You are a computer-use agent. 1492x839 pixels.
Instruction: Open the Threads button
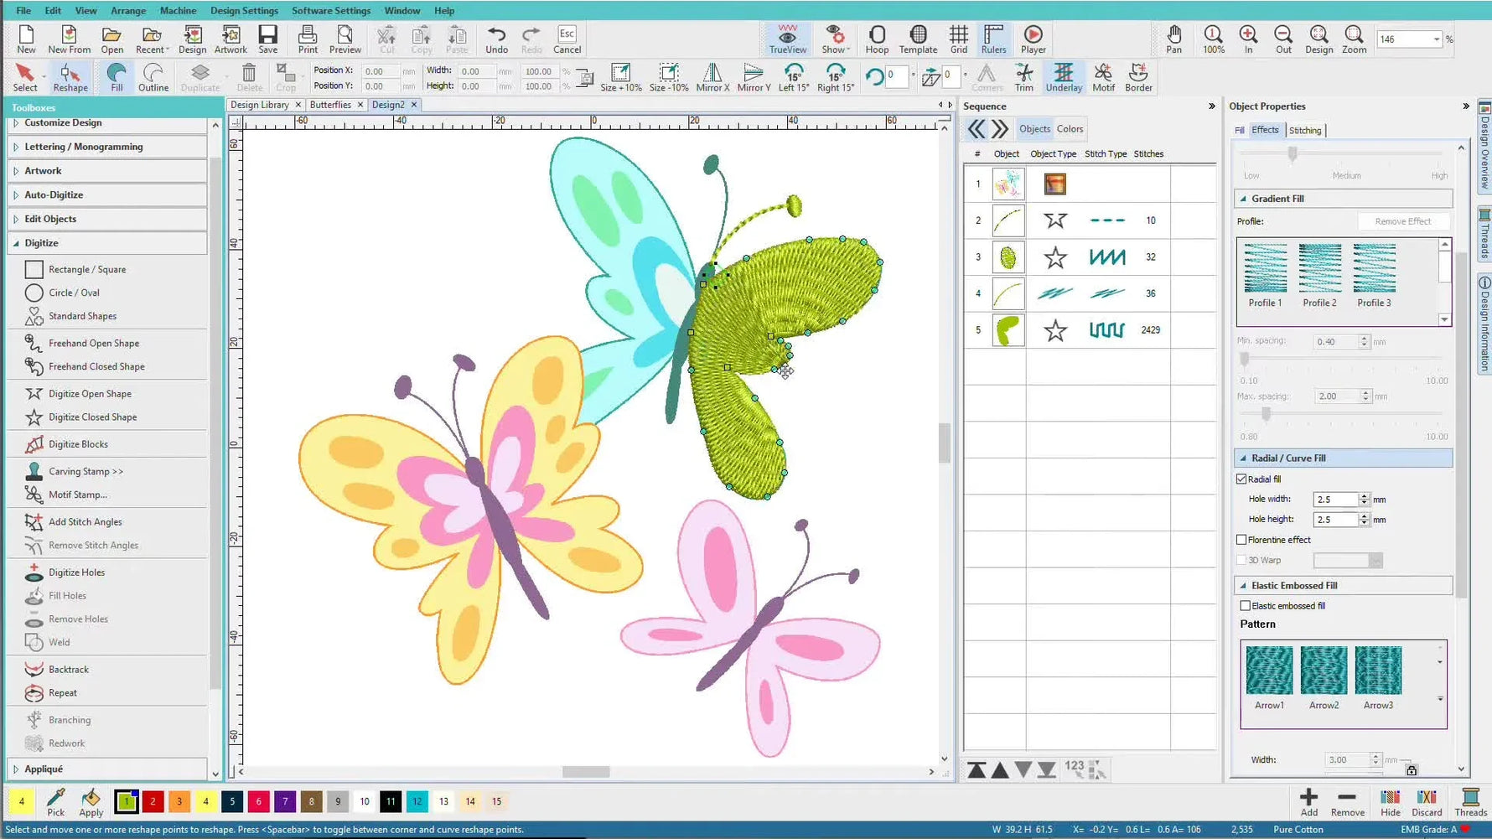[1470, 802]
